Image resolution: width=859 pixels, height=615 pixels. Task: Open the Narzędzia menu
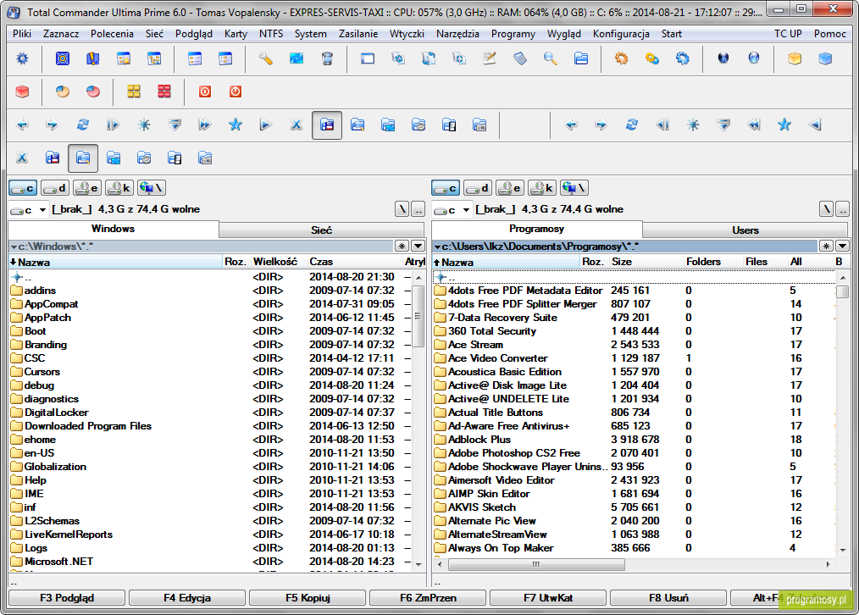457,33
